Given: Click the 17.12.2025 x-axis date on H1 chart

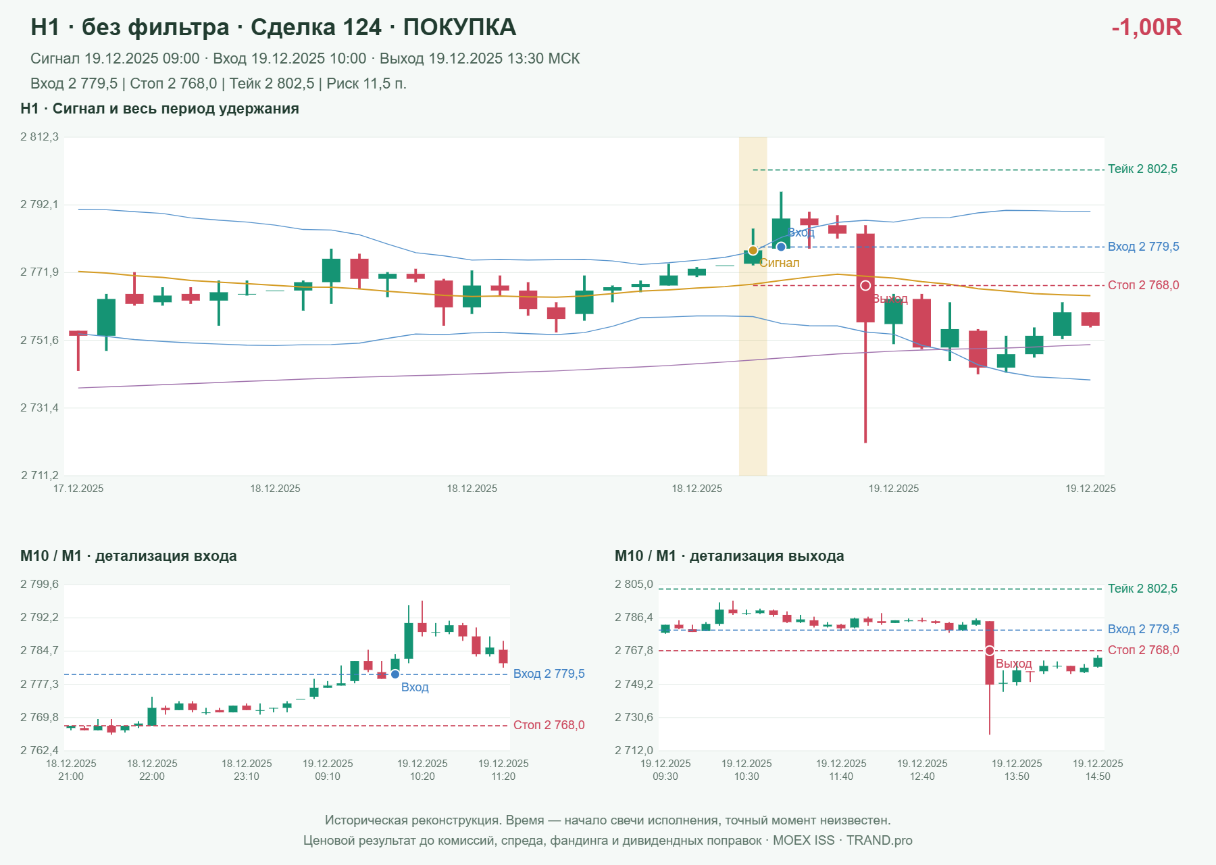Looking at the screenshot, I should pyautogui.click(x=78, y=489).
